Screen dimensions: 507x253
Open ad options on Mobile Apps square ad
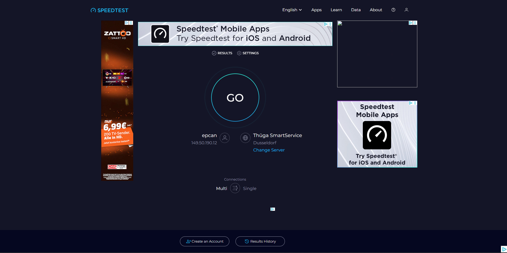(x=415, y=103)
